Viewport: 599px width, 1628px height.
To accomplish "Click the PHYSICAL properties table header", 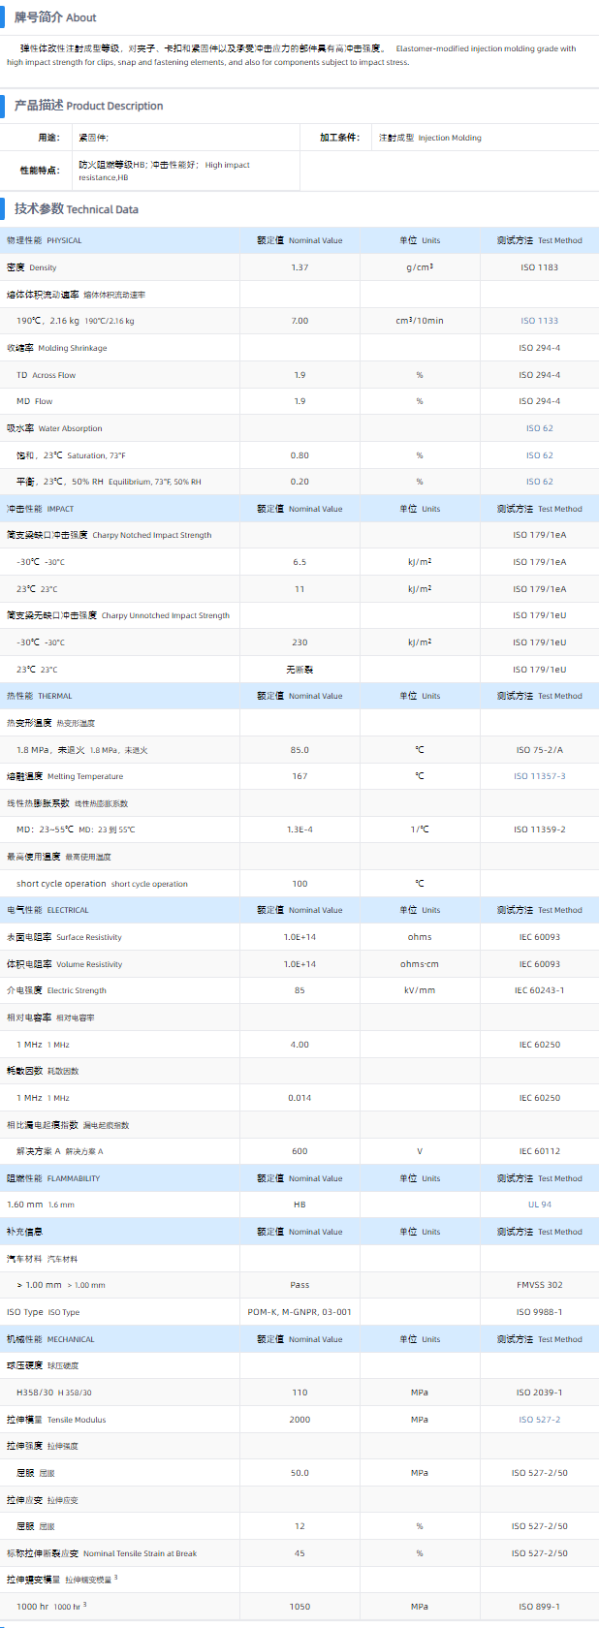I will pos(45,240).
